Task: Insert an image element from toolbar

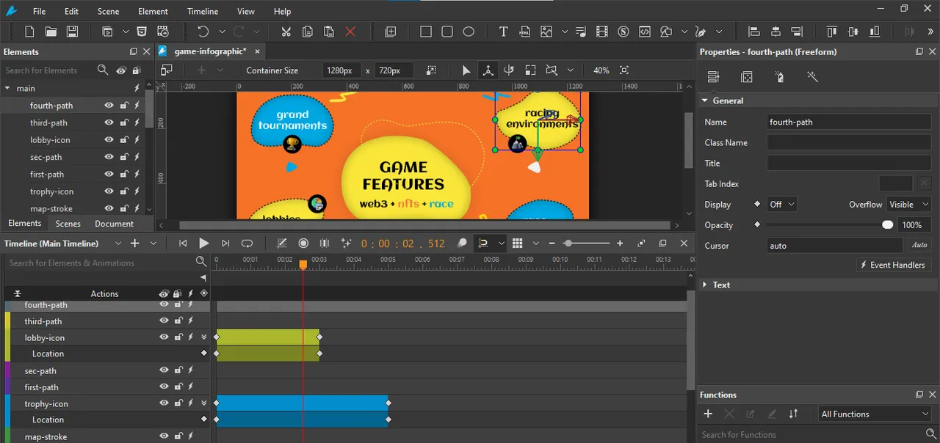Action: pos(546,32)
